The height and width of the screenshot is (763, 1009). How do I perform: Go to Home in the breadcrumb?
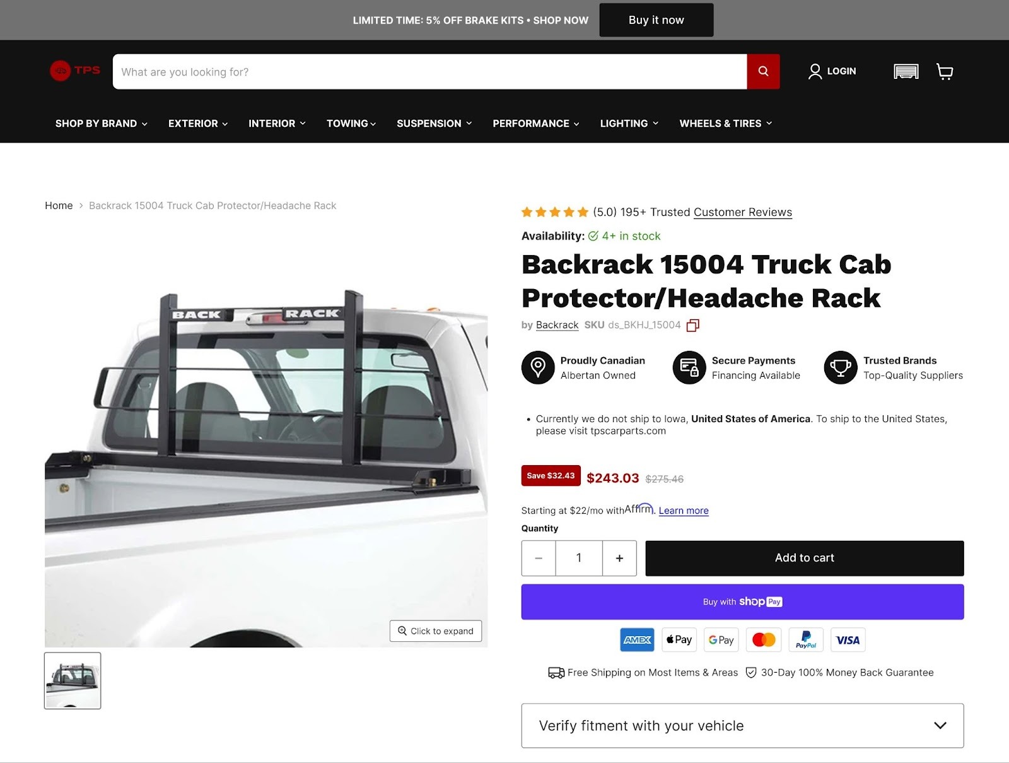point(59,206)
